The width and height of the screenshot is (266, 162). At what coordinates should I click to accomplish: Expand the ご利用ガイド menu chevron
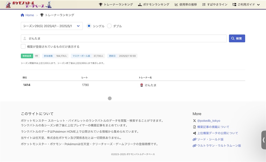(x=258, y=5)
